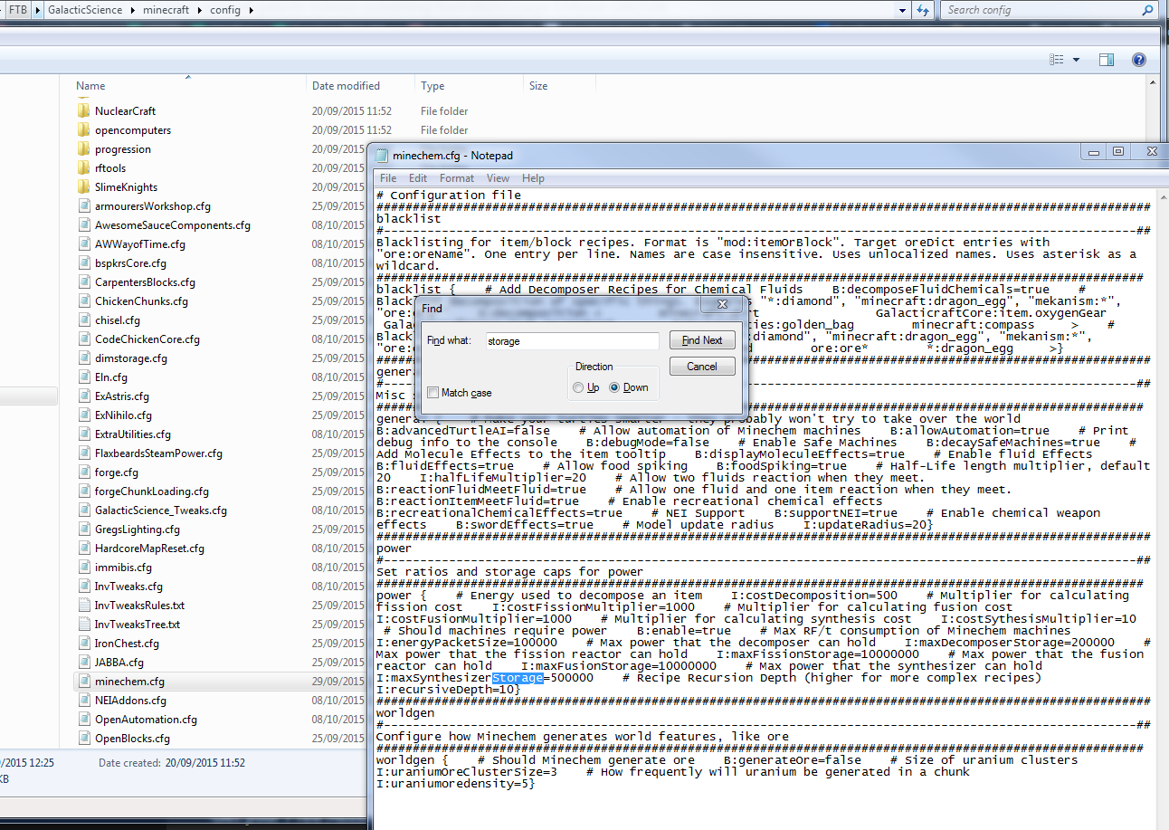
Task: Toggle the Explorer preview pane icon
Action: tap(1107, 60)
